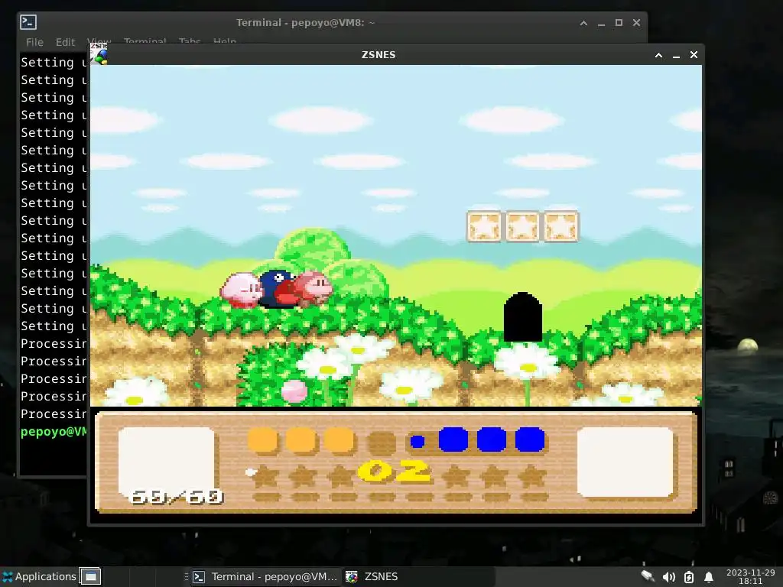The image size is (783, 587).
Task: Click the ZSNES window icon in title bar
Action: [99, 54]
